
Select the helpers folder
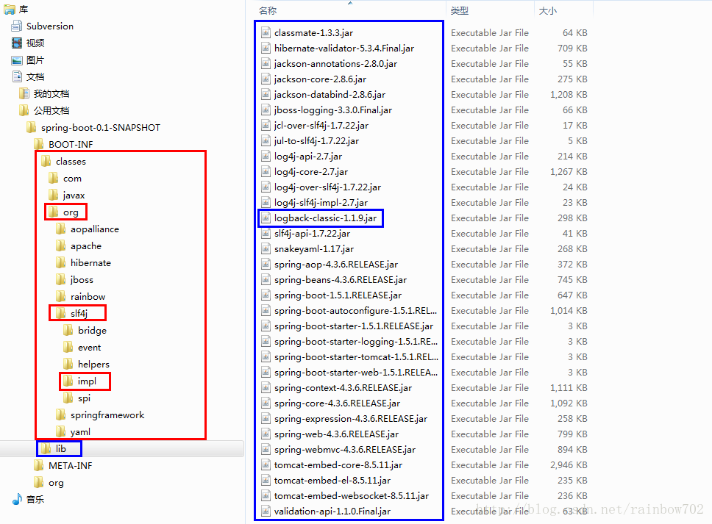(x=93, y=365)
